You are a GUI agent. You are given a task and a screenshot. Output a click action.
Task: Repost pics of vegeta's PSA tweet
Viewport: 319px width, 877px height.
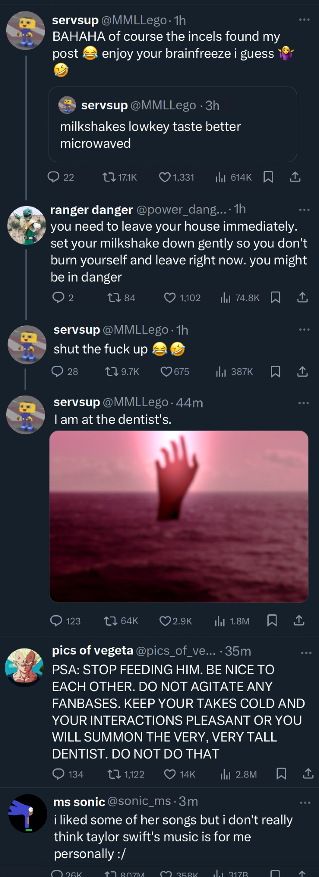coord(114,774)
